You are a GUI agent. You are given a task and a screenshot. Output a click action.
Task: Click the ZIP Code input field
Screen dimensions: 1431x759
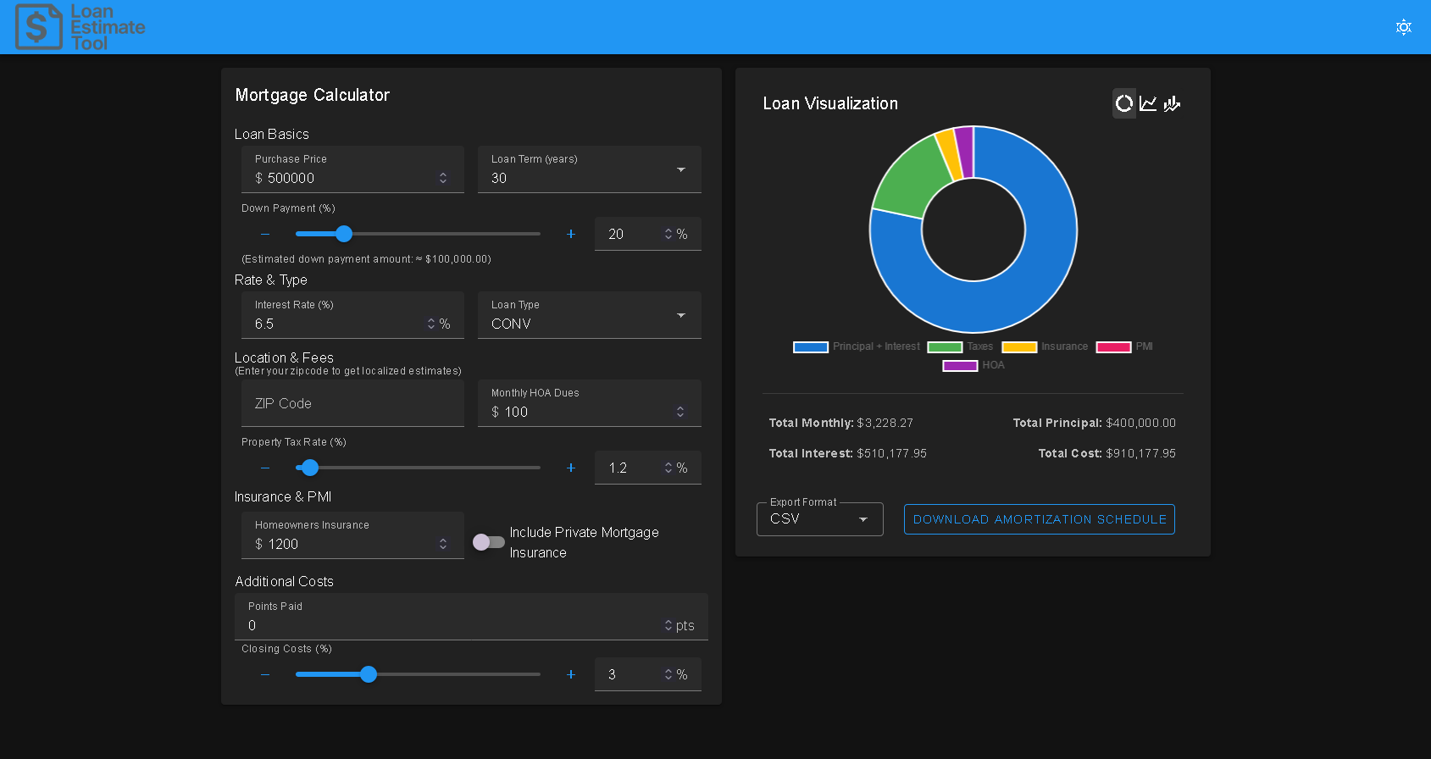click(352, 404)
